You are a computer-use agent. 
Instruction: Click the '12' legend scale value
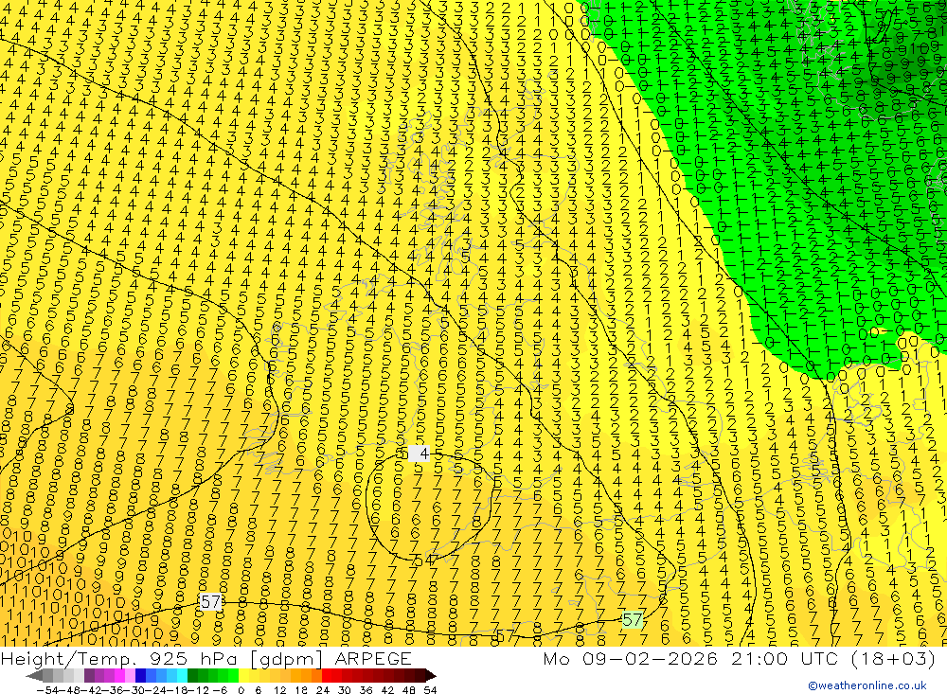pyautogui.click(x=279, y=690)
